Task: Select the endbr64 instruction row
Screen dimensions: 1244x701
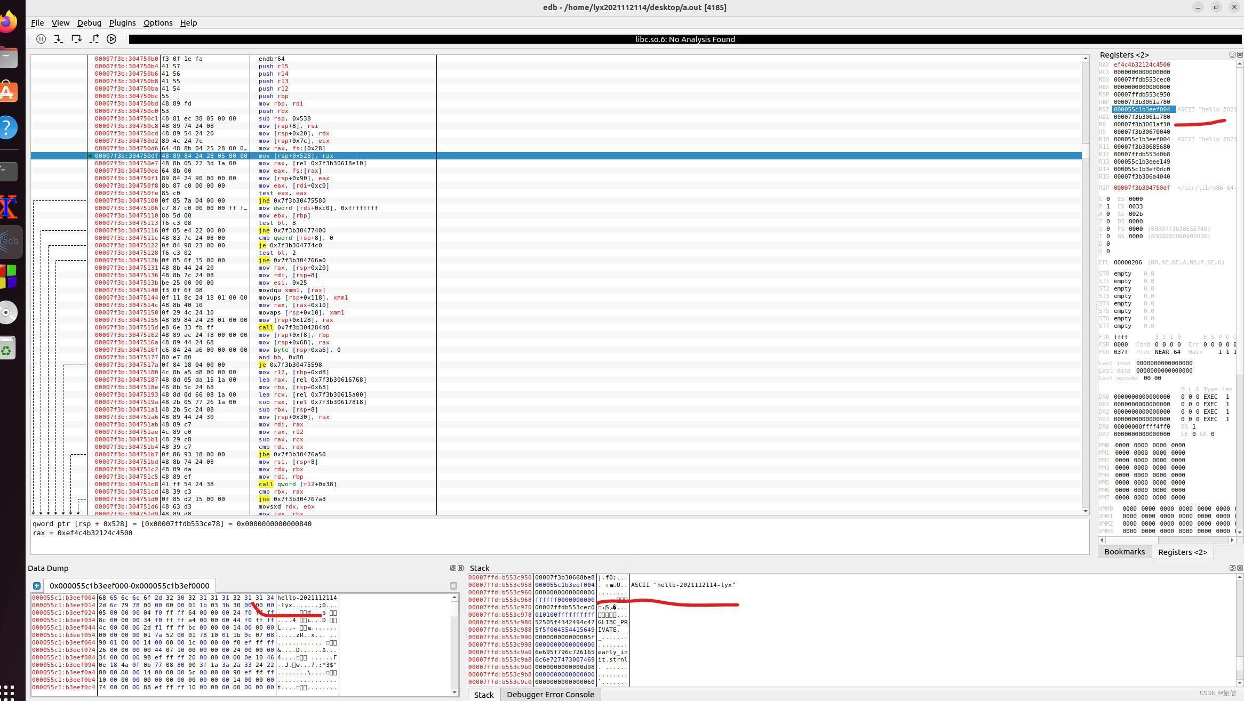Action: 556,59
